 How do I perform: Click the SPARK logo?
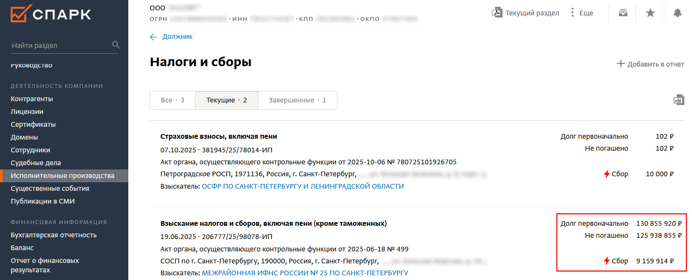50,14
